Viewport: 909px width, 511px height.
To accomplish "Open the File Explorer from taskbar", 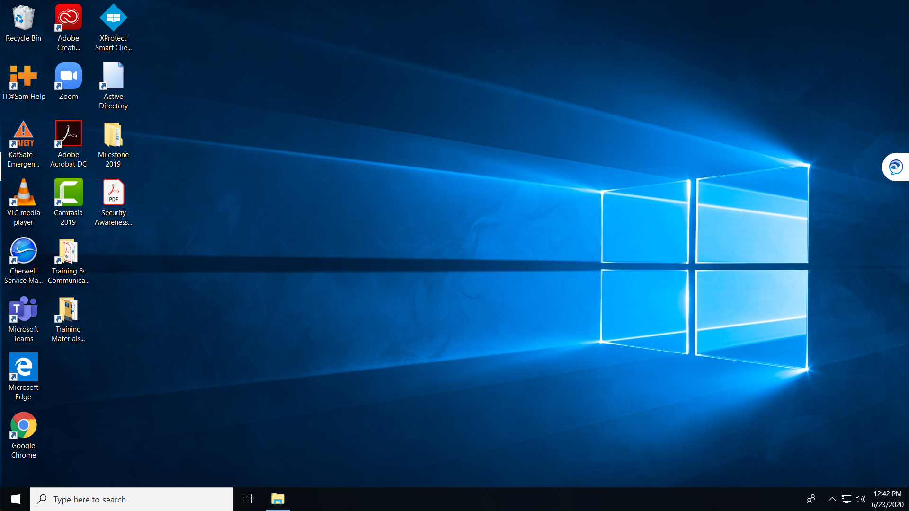I will tap(278, 499).
